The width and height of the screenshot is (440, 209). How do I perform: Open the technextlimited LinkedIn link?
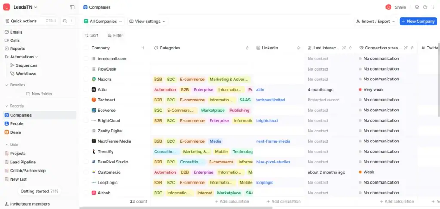271,100
